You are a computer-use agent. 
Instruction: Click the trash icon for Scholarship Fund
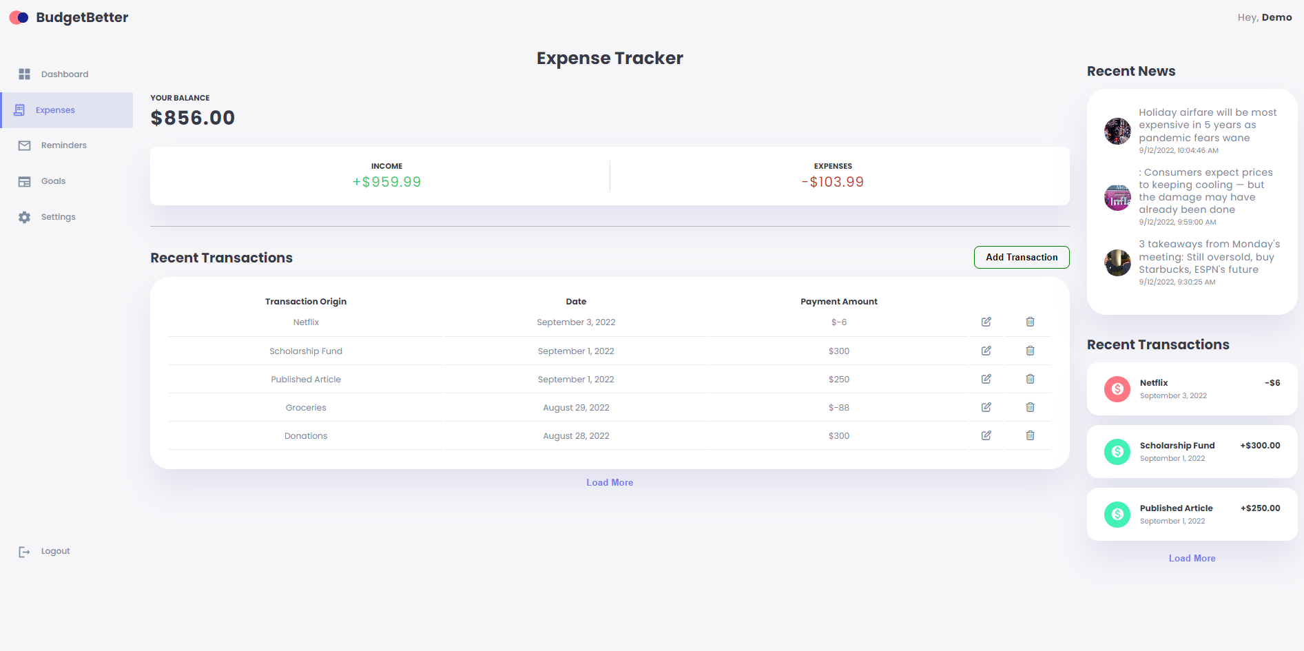(1030, 350)
